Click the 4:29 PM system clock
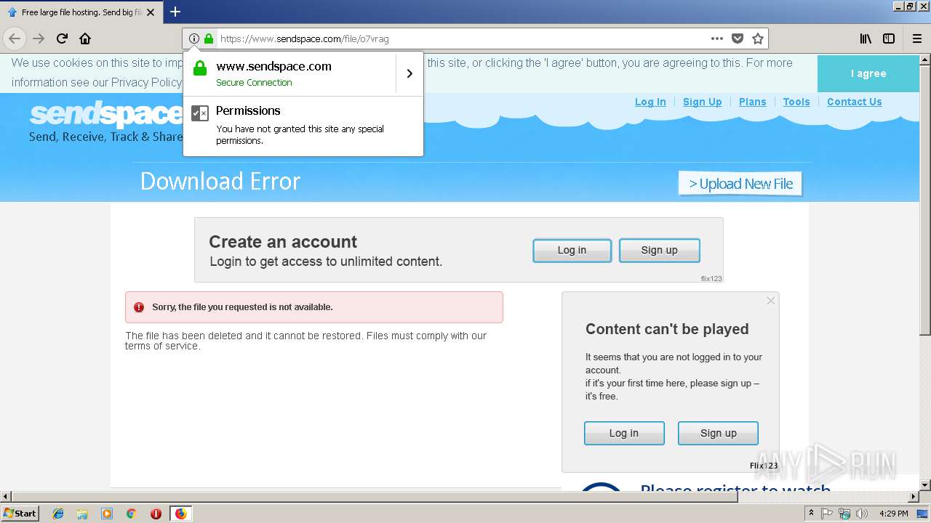931x523 pixels. [x=894, y=514]
